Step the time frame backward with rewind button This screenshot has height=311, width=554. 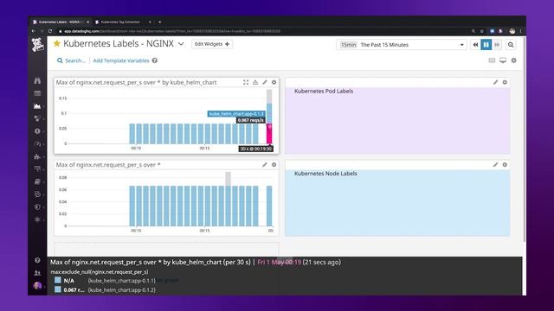coord(475,45)
